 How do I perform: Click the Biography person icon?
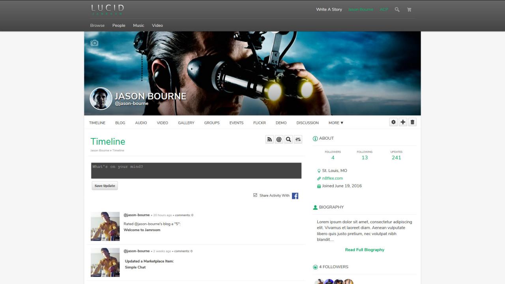click(315, 207)
